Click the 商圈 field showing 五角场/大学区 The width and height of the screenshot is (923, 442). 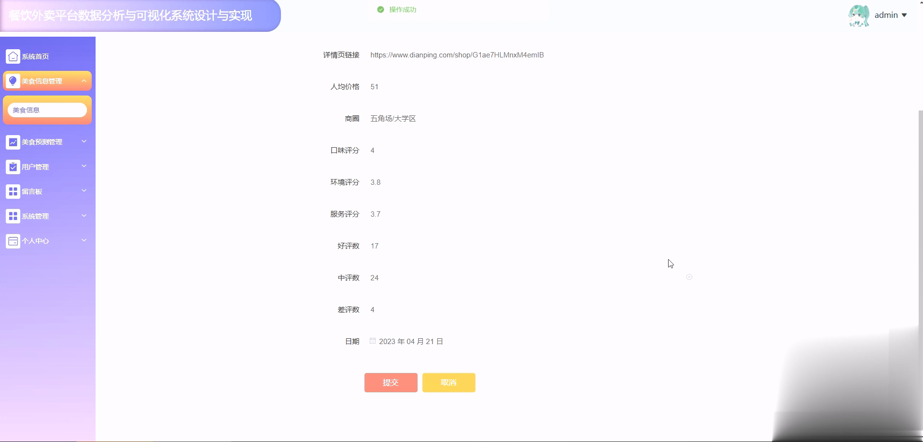531,119
